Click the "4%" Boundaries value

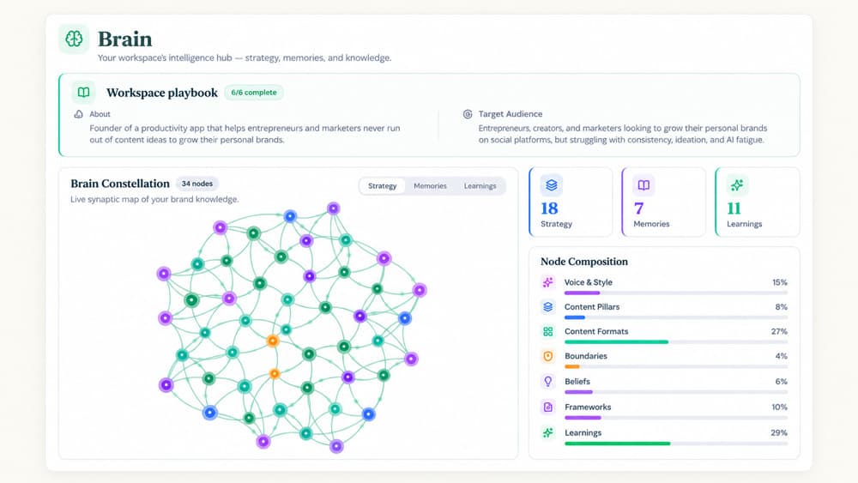[x=782, y=356]
